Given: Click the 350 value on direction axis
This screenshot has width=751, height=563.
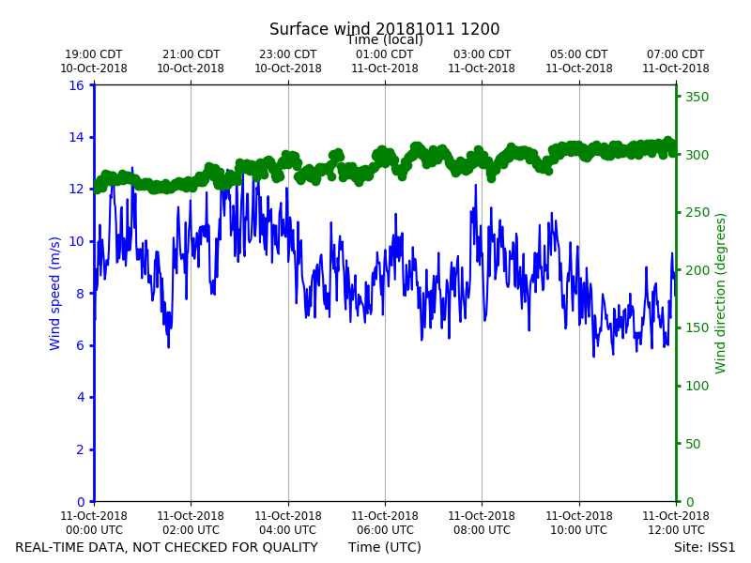Looking at the screenshot, I should tap(697, 97).
